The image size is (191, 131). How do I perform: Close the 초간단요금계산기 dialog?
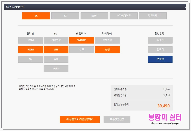(185, 7)
